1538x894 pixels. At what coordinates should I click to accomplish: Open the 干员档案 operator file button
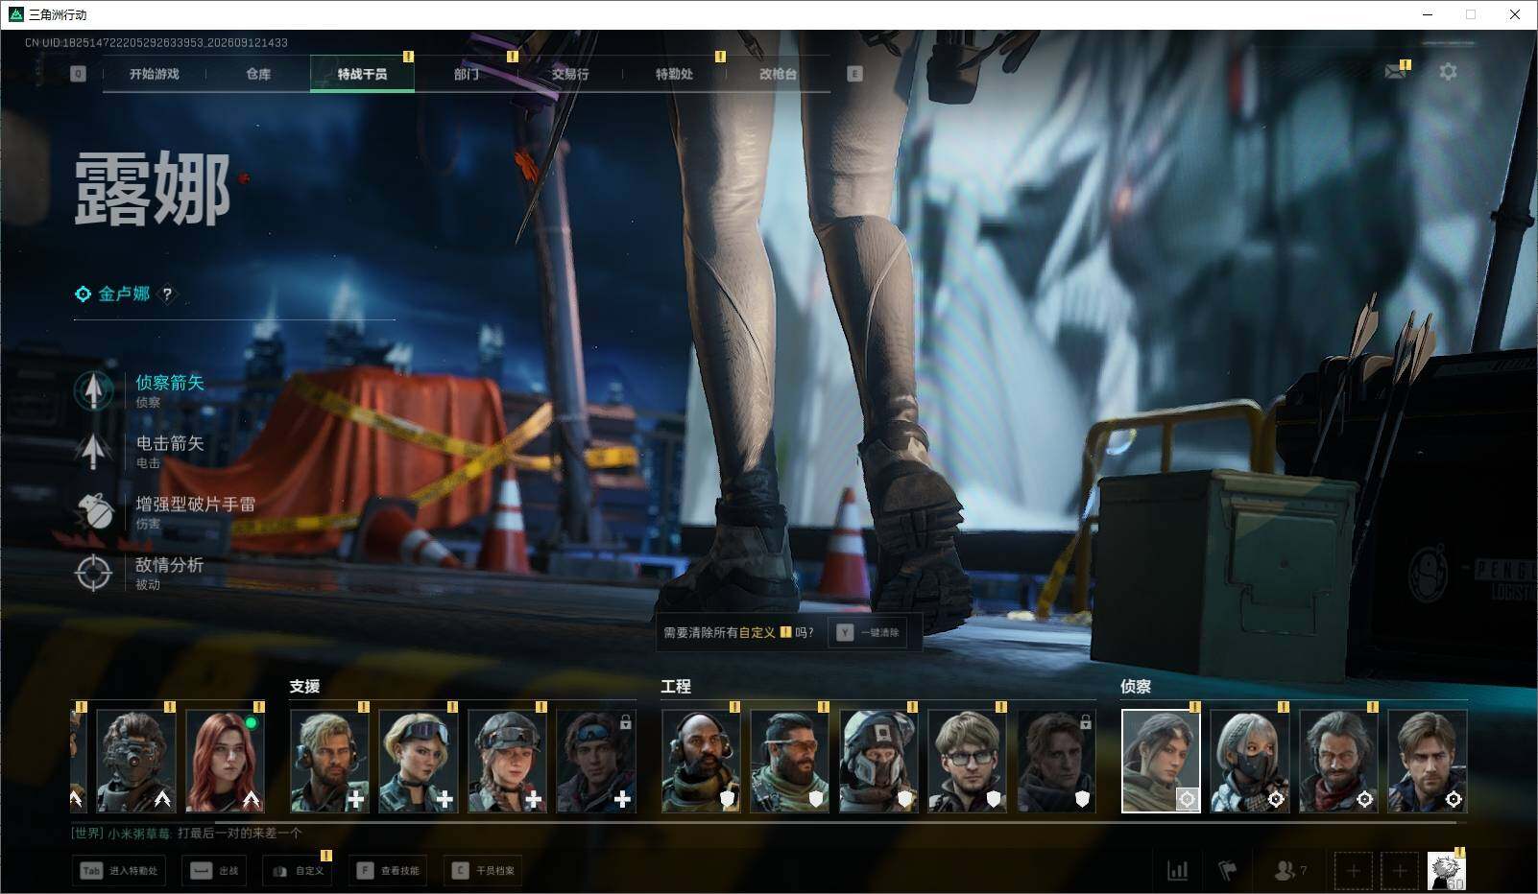484,871
